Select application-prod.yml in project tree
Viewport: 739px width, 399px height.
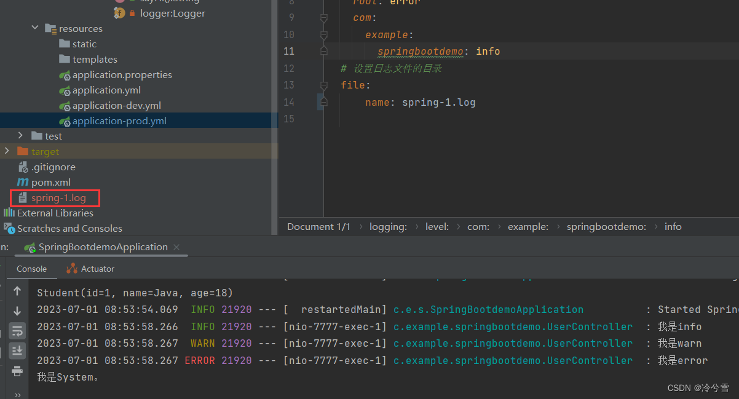119,120
